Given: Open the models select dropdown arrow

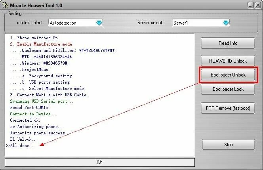Looking at the screenshot, I should pos(99,23).
